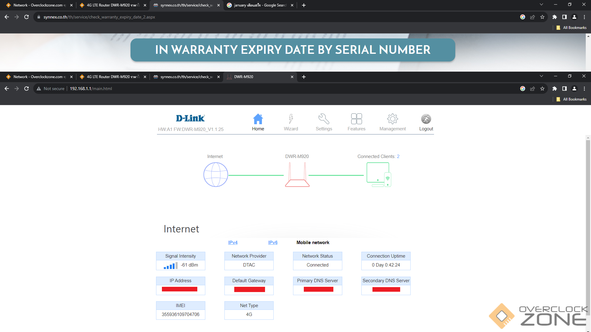Click the connected clients count 2
591x332 pixels.
(398, 156)
